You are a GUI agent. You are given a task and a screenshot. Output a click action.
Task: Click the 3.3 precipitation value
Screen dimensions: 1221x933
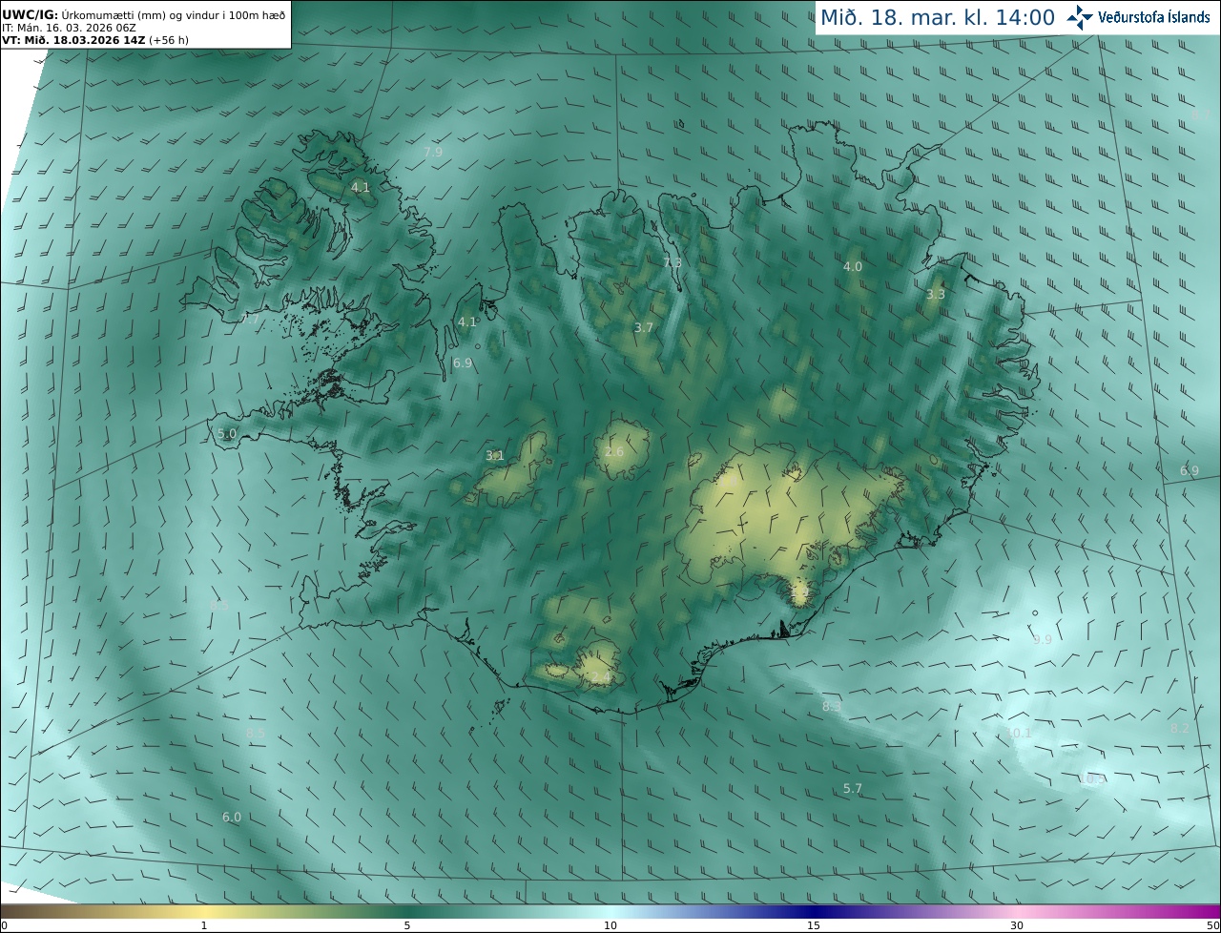[936, 294]
